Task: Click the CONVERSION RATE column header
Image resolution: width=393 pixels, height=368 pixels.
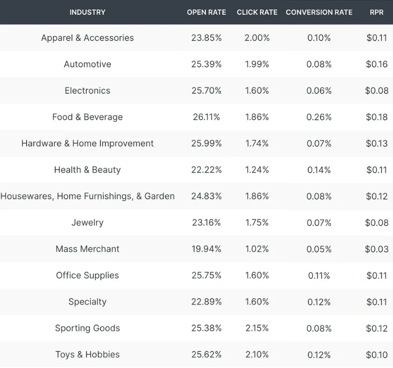Action: (x=319, y=12)
